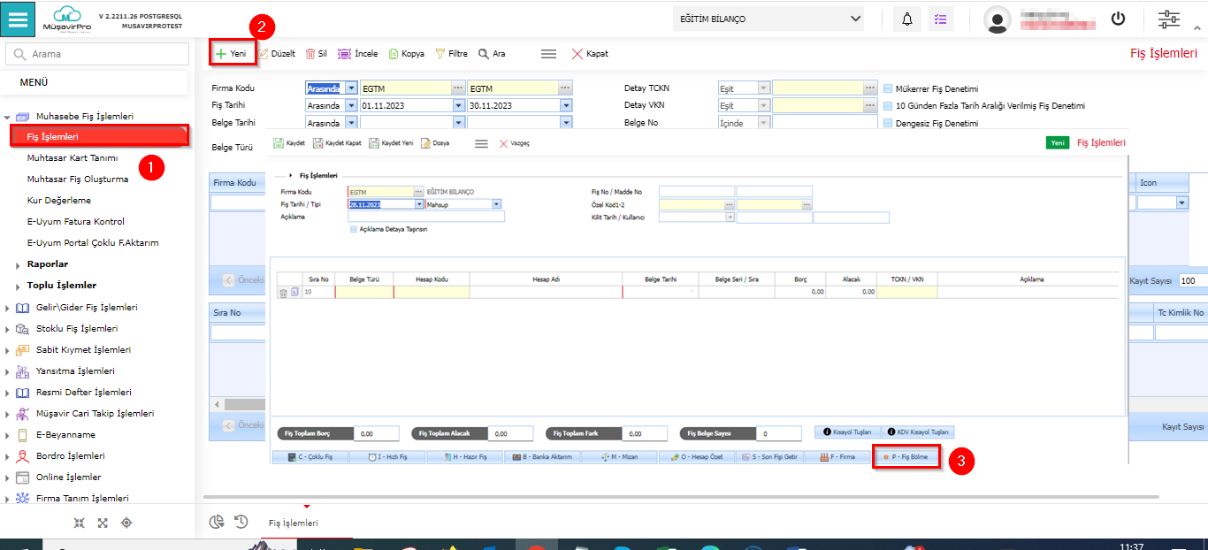The width and height of the screenshot is (1208, 550).
Task: Open the main toolbar overflow menu
Action: click(x=548, y=54)
